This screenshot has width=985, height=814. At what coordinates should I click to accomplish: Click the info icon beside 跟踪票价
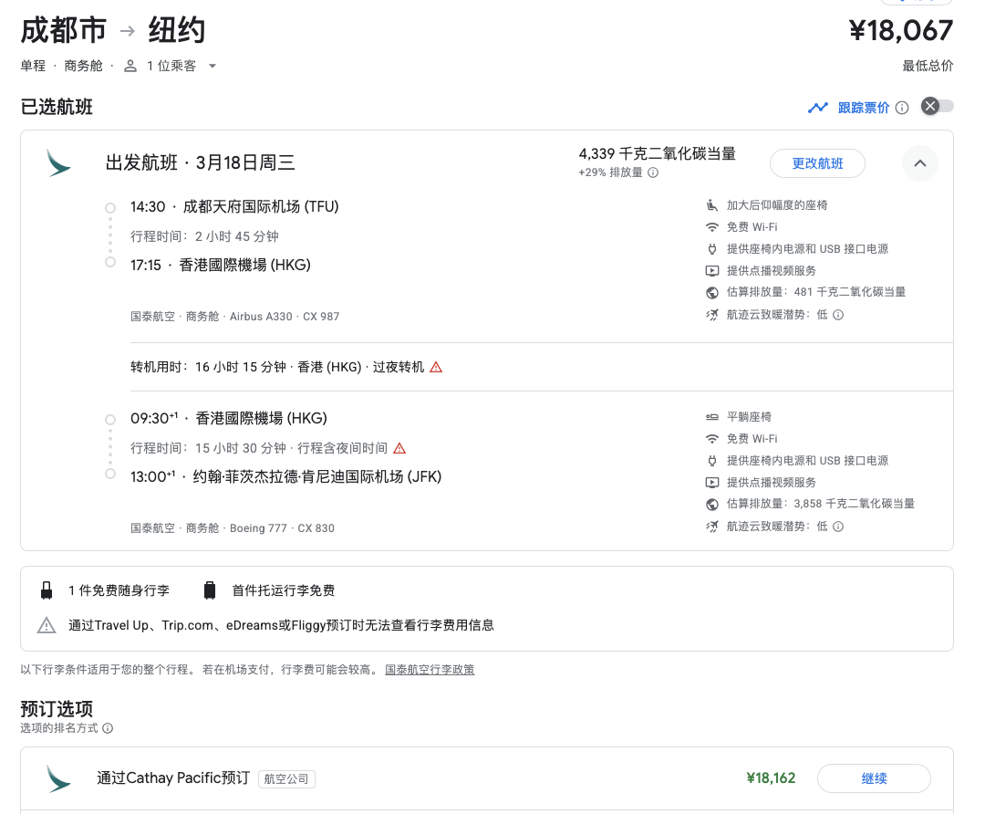tap(902, 108)
